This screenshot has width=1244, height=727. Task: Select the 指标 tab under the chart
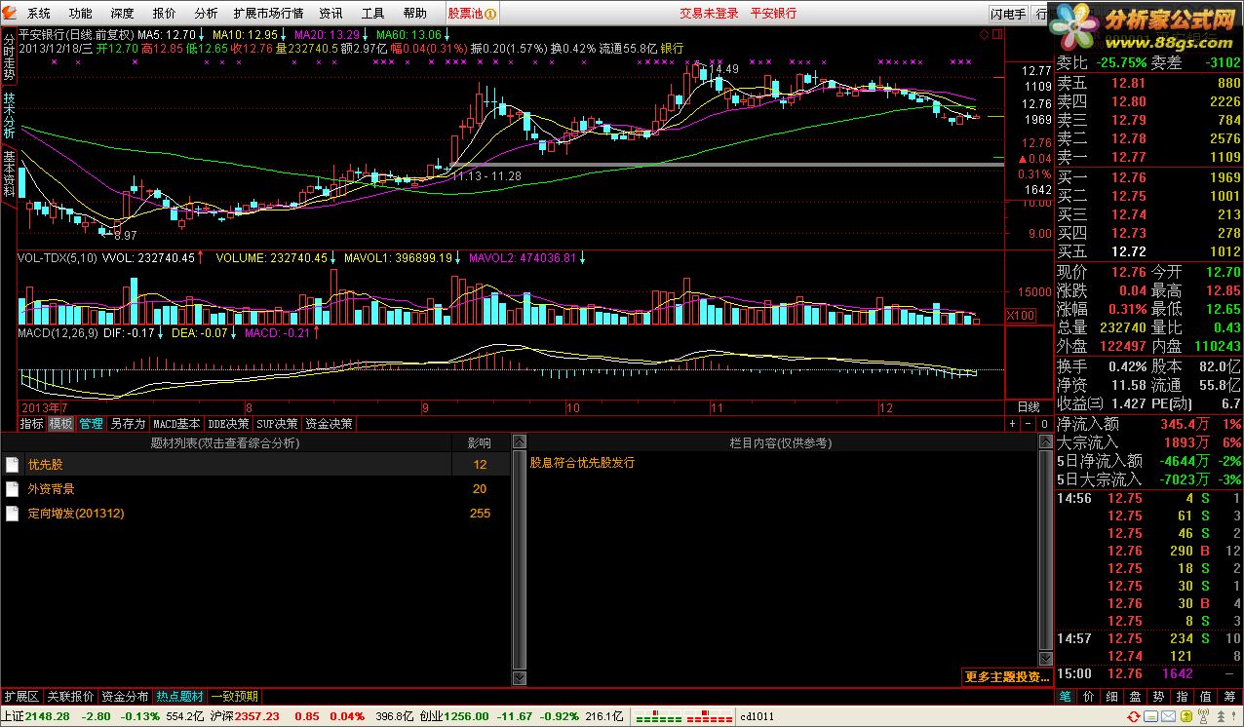32,424
